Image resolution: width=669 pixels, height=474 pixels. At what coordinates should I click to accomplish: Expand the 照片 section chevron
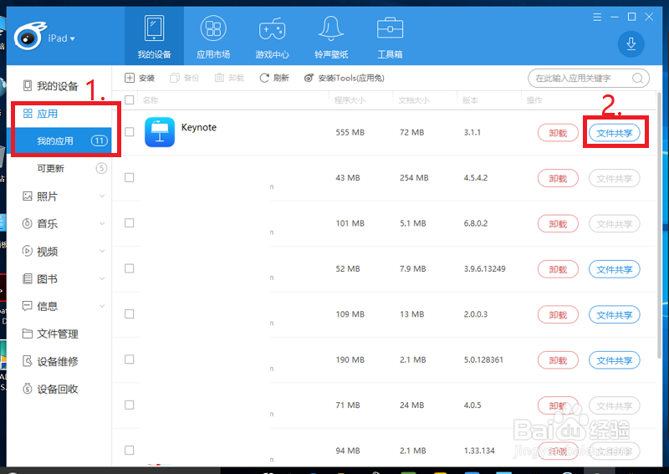(x=102, y=196)
